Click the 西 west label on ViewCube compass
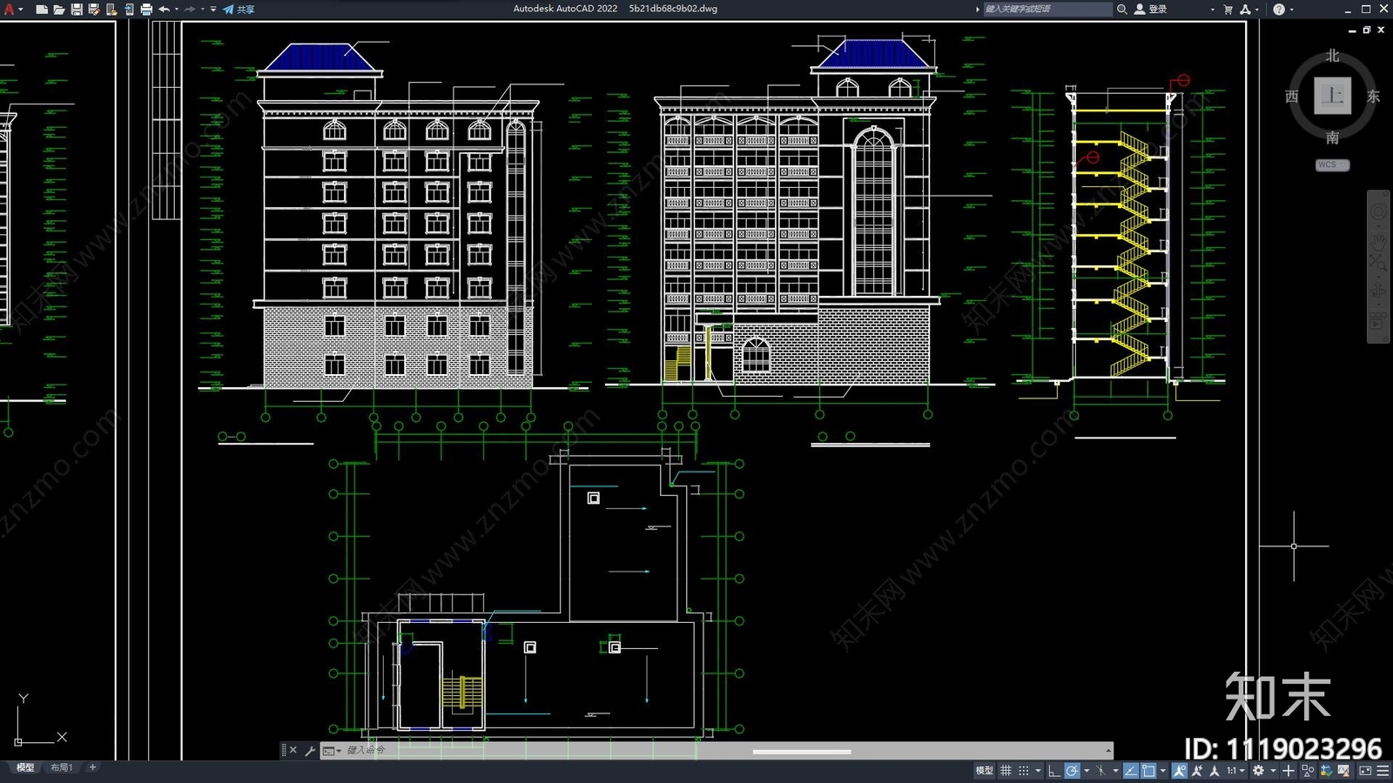The width and height of the screenshot is (1393, 783). point(1292,96)
